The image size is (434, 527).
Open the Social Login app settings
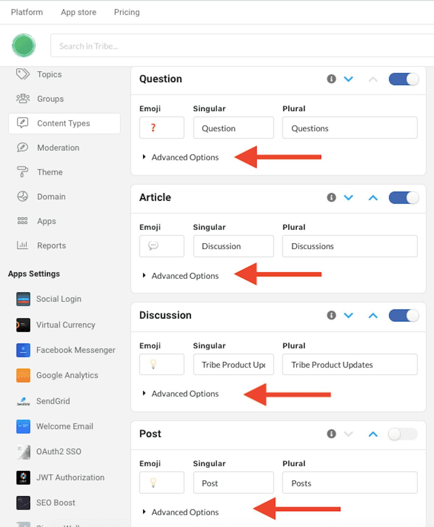(58, 299)
